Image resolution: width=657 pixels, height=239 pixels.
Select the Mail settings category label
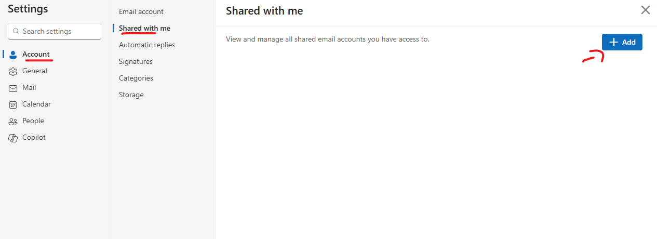pyautogui.click(x=29, y=88)
